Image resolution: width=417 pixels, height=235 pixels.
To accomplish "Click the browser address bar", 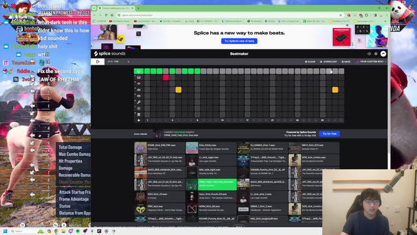I will coord(229,15).
